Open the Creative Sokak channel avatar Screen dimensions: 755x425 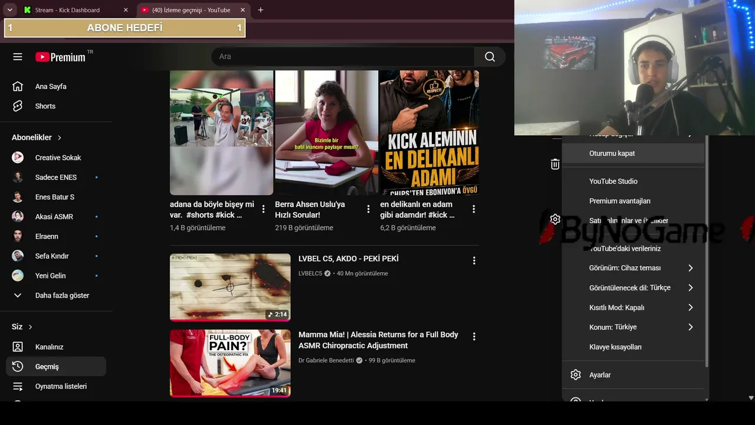click(18, 158)
